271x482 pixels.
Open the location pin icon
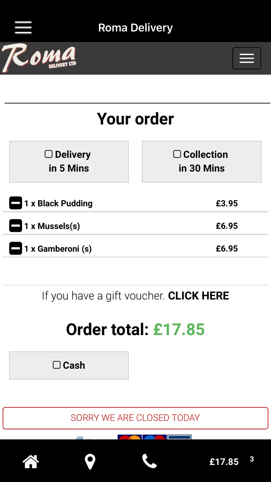90,461
